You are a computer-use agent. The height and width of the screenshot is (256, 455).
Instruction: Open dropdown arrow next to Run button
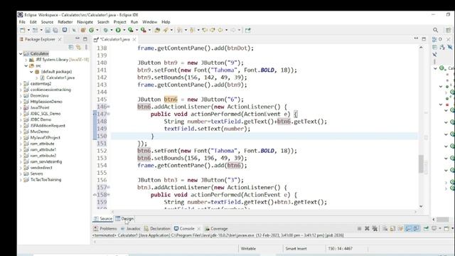(x=124, y=30)
